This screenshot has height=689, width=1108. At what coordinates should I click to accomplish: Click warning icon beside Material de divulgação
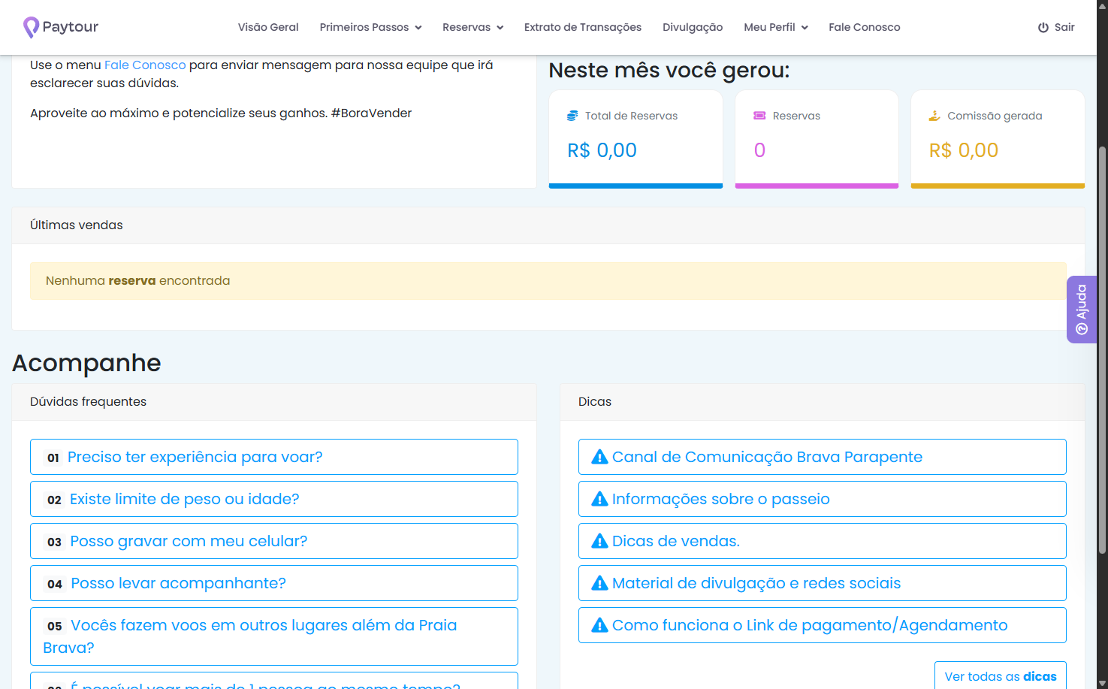[x=599, y=583]
